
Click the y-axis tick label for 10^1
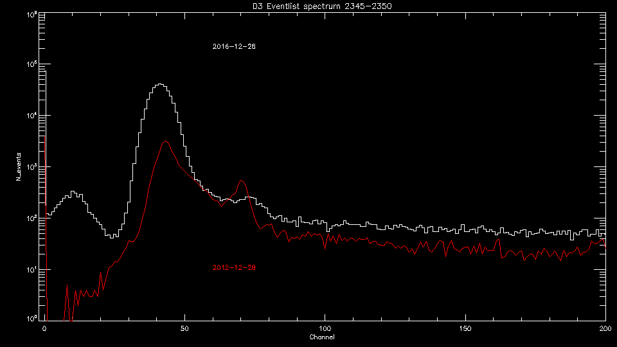coord(31,269)
